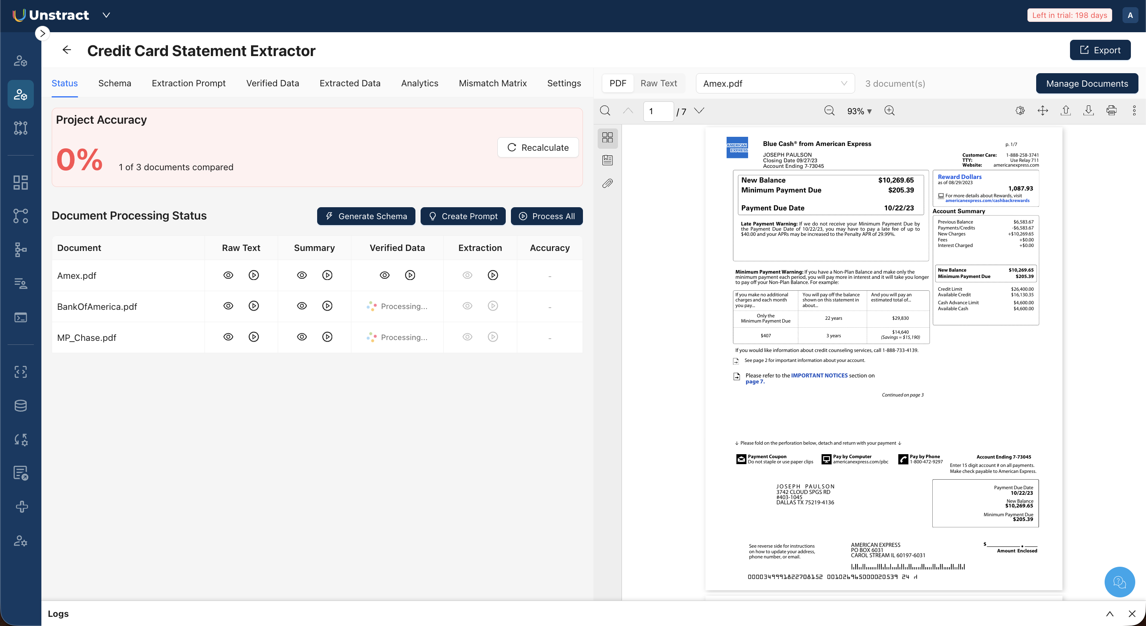
Task: Click the PDF page number input field
Action: coord(658,111)
